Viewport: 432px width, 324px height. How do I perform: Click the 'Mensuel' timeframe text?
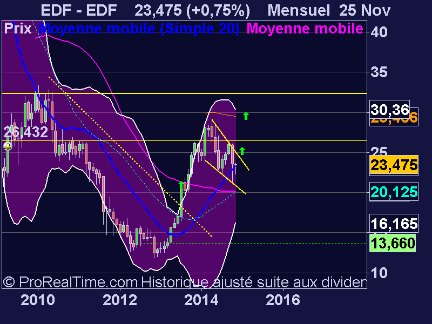coord(299,10)
